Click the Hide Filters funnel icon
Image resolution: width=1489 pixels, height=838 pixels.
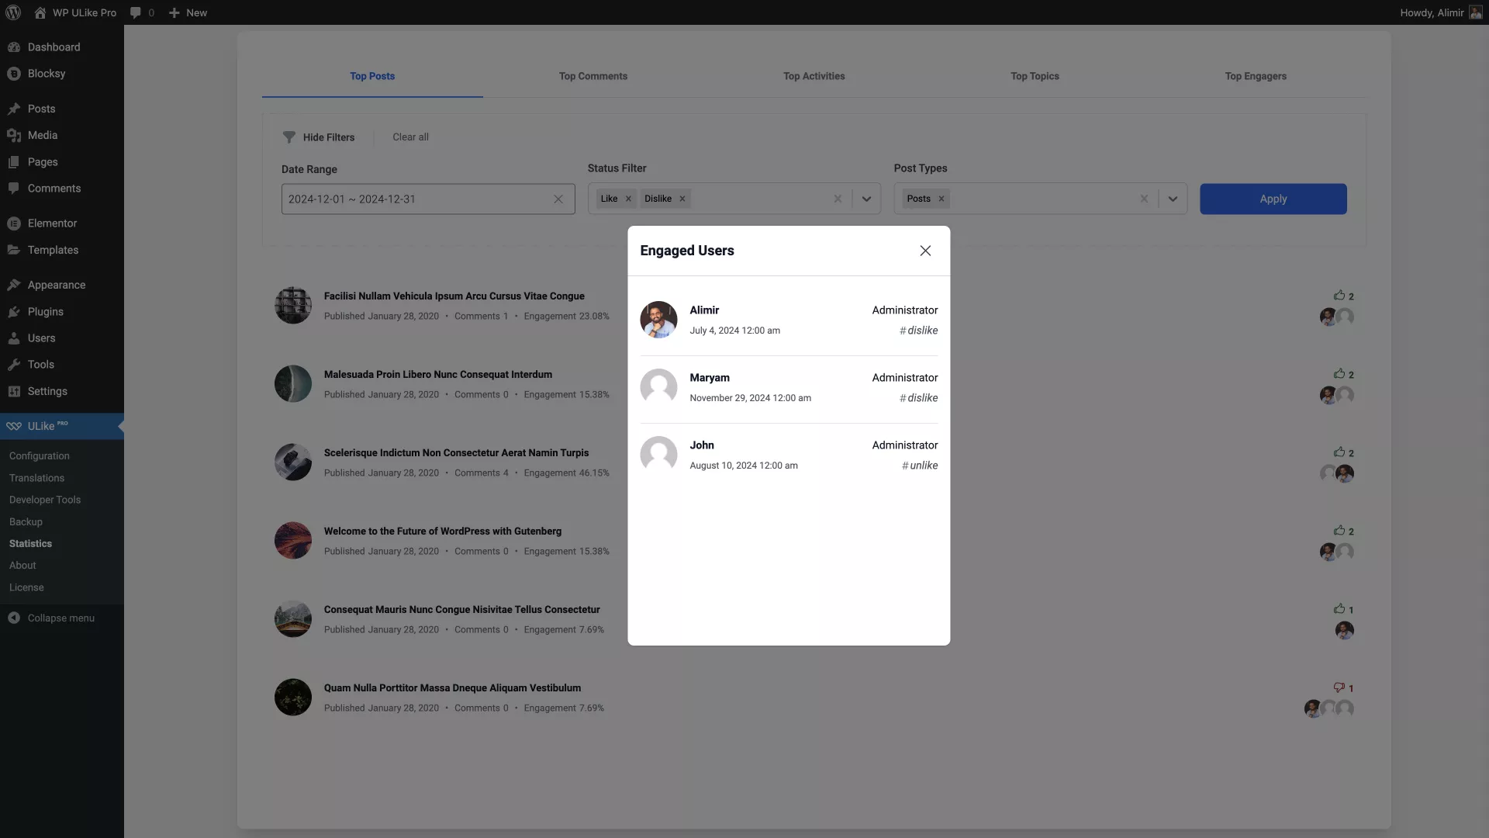pos(289,137)
